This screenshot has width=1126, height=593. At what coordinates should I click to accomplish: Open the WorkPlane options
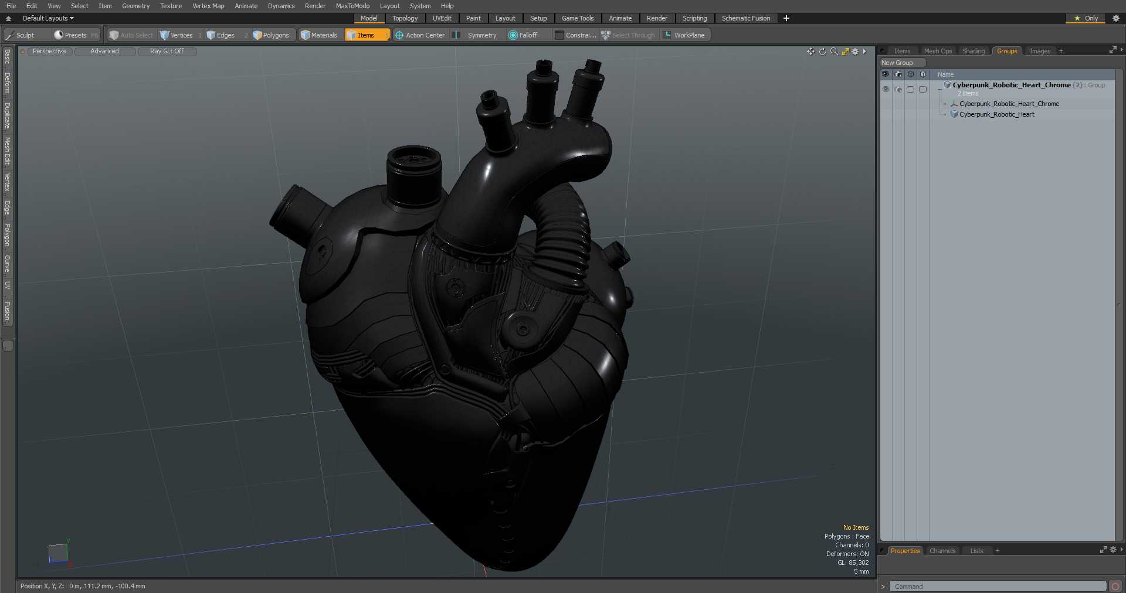[685, 35]
